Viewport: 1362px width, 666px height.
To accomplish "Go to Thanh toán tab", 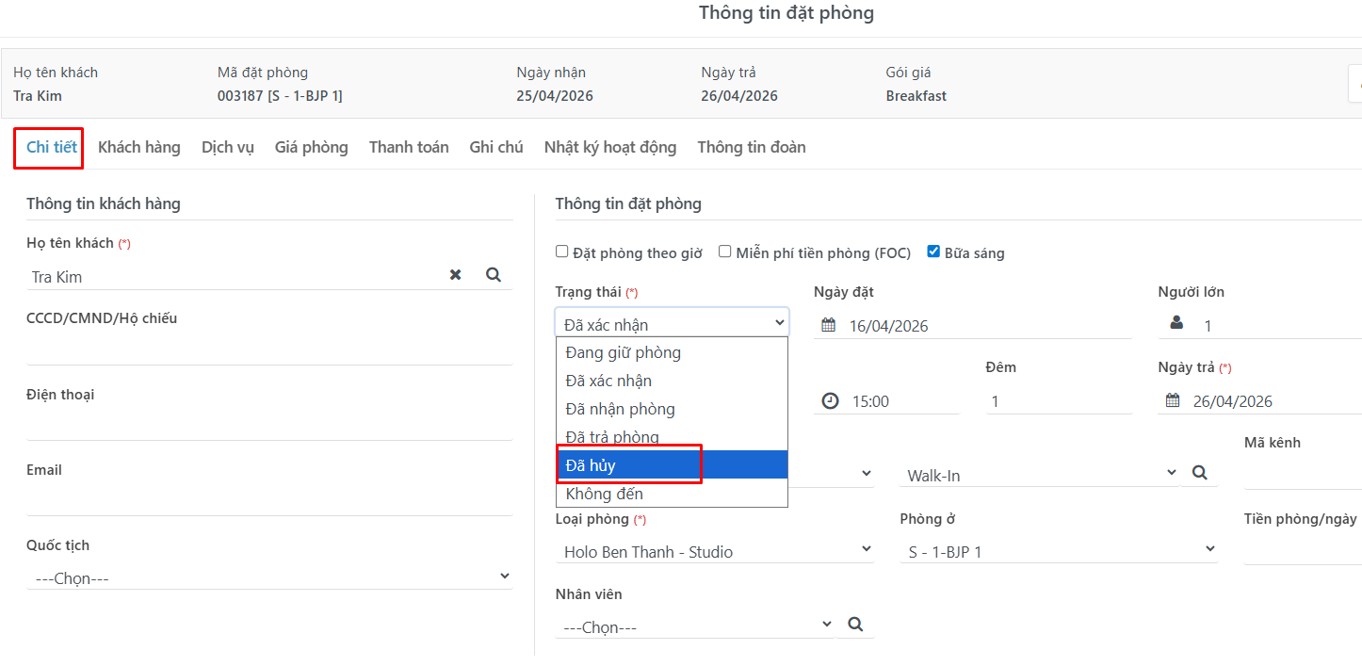I will coord(409,147).
